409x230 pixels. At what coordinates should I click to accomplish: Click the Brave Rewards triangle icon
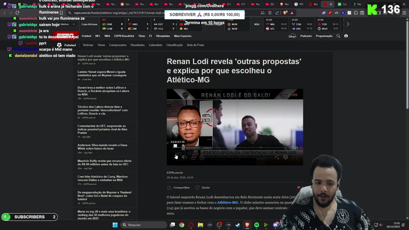click(x=292, y=13)
